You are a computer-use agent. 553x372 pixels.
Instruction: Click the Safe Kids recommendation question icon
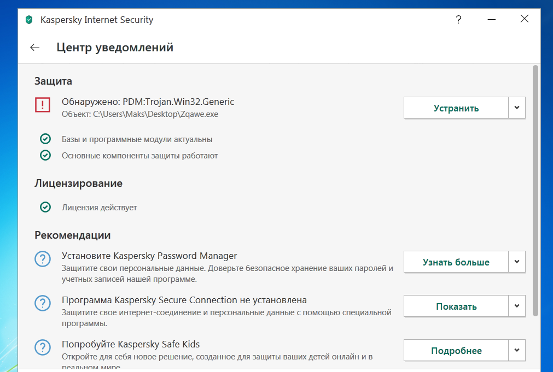tap(43, 347)
